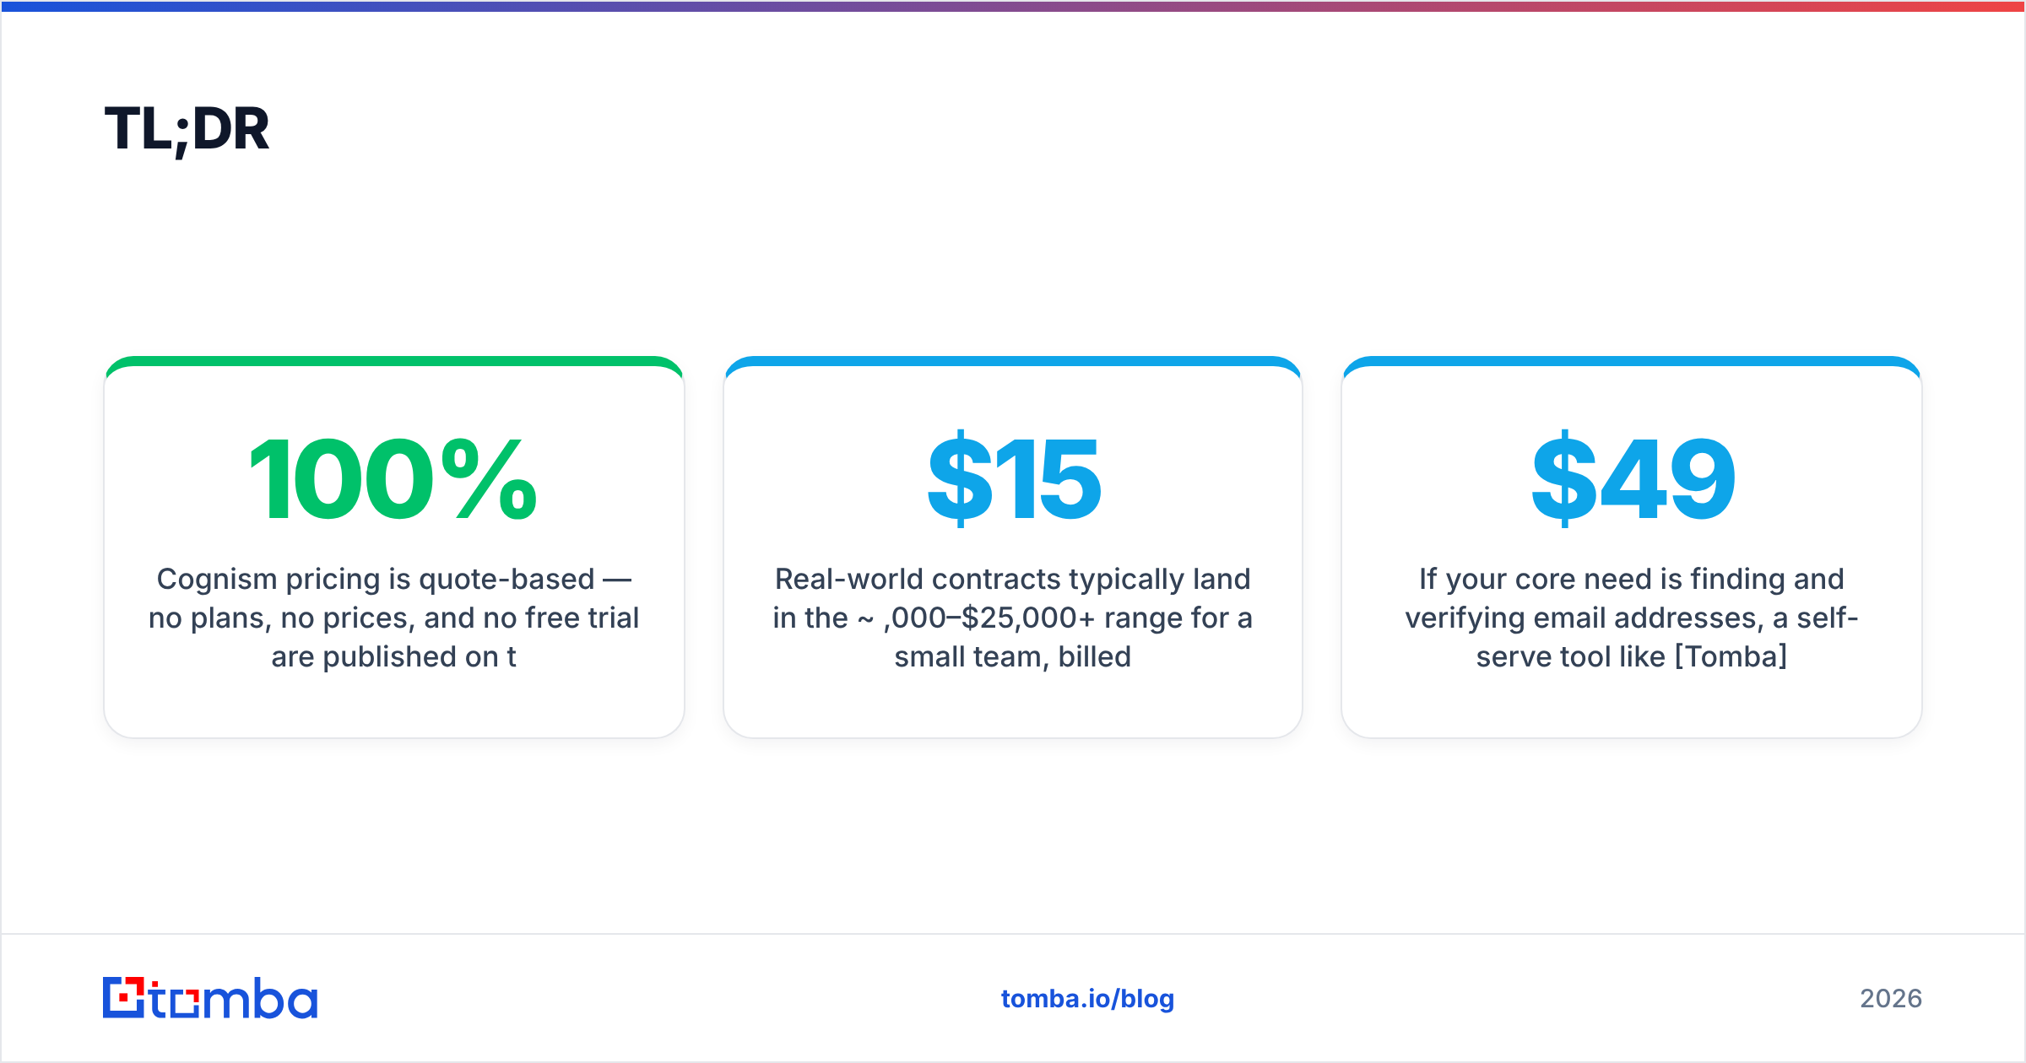Select the 100% statistic figure
The height and width of the screenshot is (1063, 2026).
point(393,479)
